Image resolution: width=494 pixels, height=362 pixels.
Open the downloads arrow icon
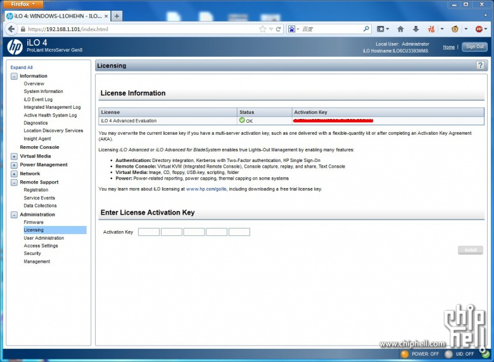coord(416,29)
